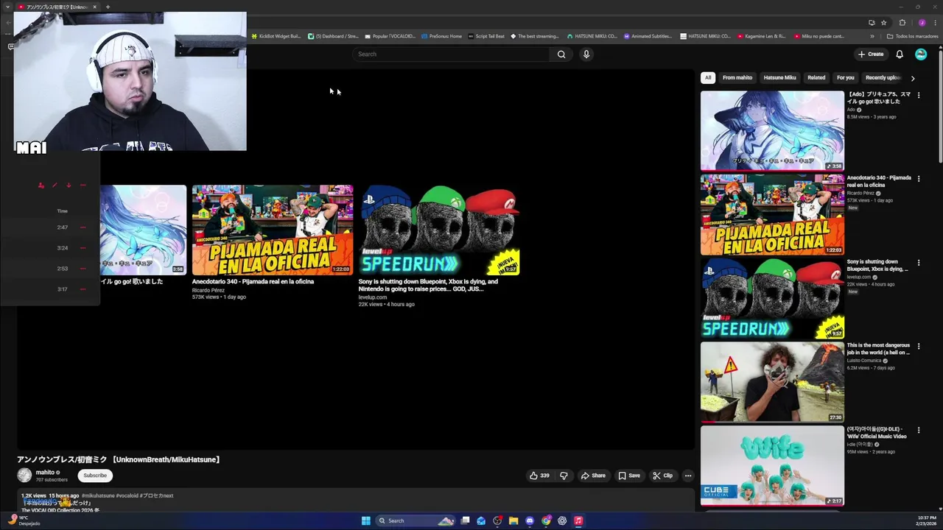Open mahito channel avatar
Image resolution: width=943 pixels, height=530 pixels.
(x=24, y=476)
